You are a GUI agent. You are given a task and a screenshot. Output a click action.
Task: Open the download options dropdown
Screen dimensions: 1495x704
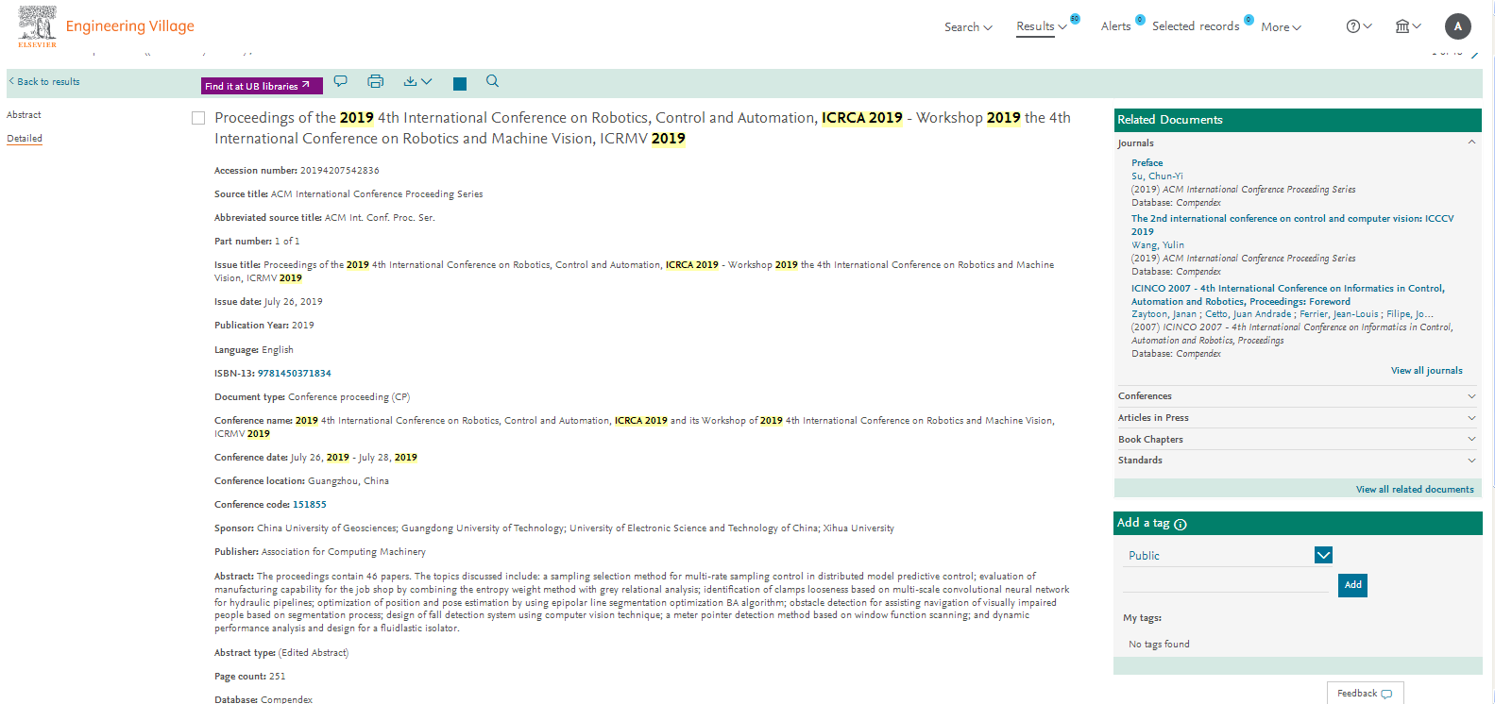(x=417, y=81)
